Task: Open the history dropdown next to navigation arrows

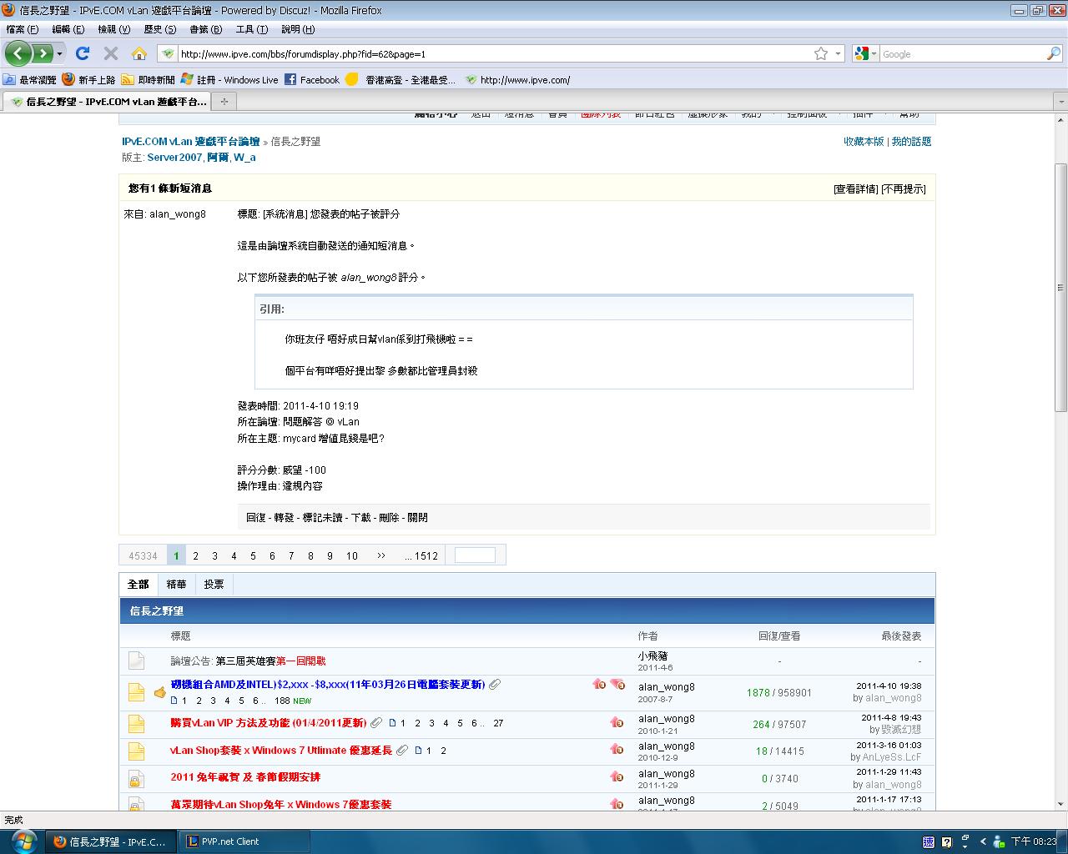Action: [x=59, y=54]
